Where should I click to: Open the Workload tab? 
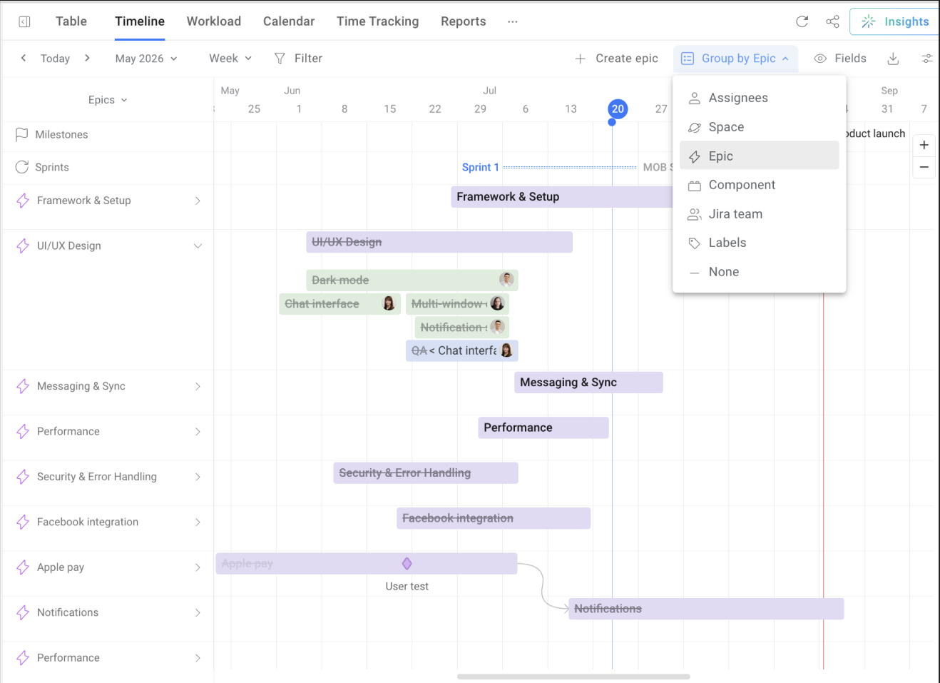pyautogui.click(x=214, y=21)
